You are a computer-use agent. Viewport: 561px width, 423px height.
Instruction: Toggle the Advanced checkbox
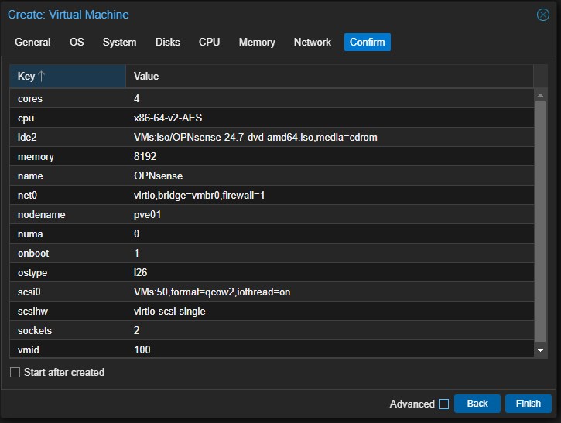[443, 404]
